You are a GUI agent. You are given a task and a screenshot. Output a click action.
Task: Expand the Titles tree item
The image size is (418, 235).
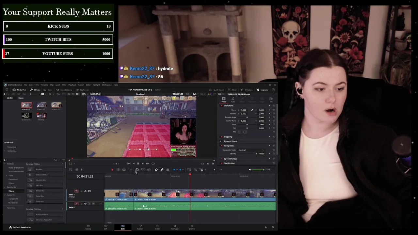[7, 176]
